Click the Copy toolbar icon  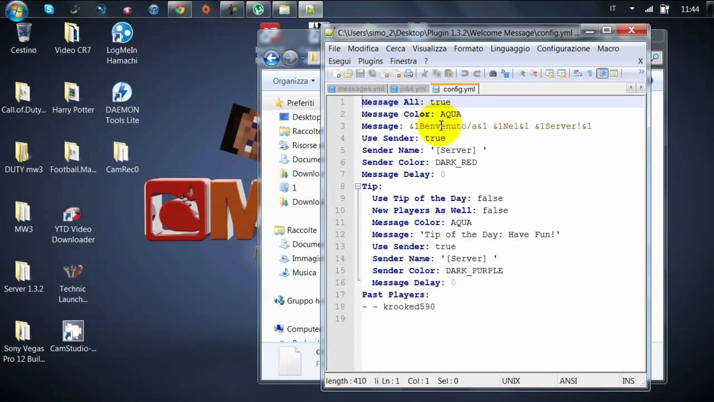point(436,74)
